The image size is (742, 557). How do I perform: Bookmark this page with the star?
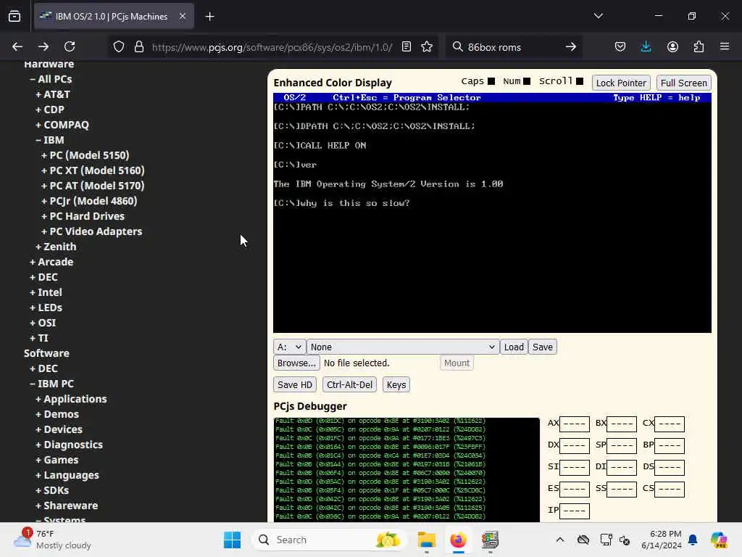pyautogui.click(x=427, y=46)
